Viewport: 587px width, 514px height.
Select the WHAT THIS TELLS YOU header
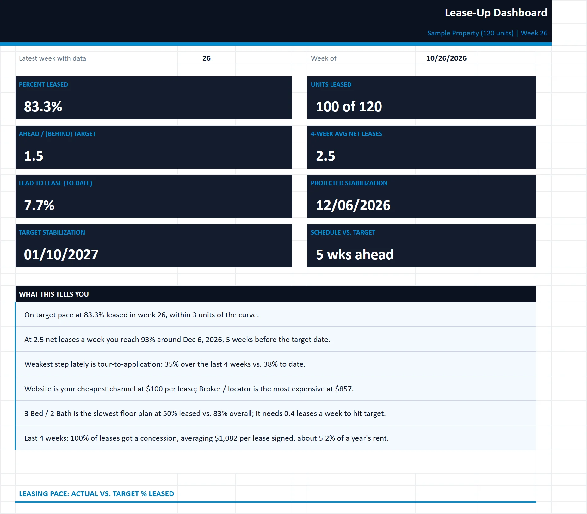click(x=276, y=294)
